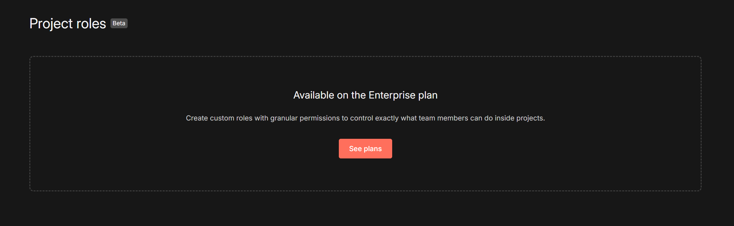Click the phrase granular permissions
734x226 pixels.
point(305,118)
